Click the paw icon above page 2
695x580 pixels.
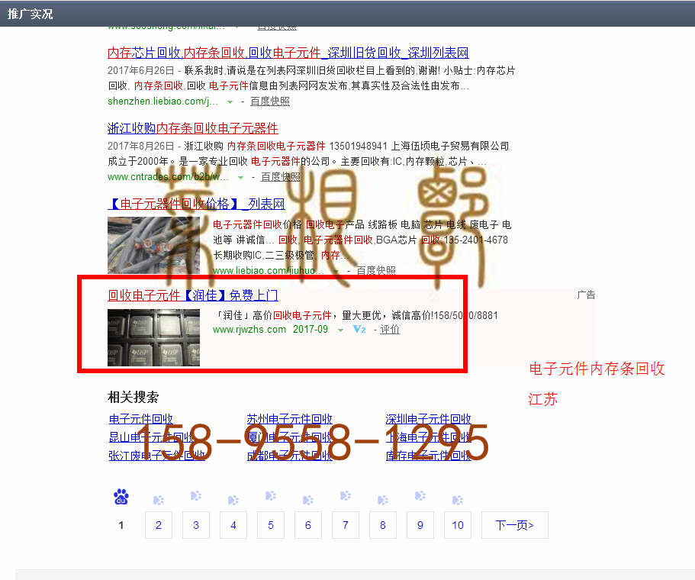[158, 500]
